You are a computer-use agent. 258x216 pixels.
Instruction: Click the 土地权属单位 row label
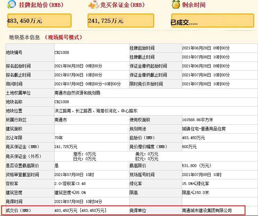click(18, 93)
